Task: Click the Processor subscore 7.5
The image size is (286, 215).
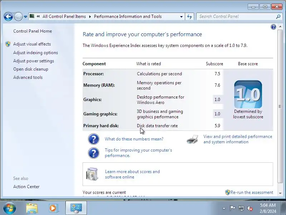Action: [x=217, y=74]
